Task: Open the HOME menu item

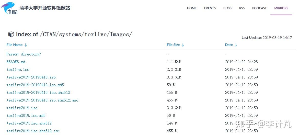Action: coord(192,8)
